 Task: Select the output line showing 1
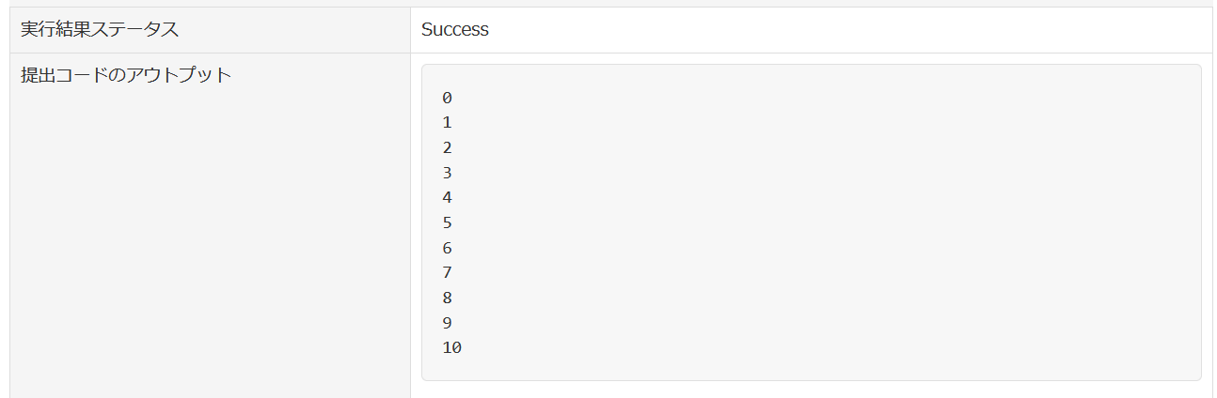click(x=447, y=122)
